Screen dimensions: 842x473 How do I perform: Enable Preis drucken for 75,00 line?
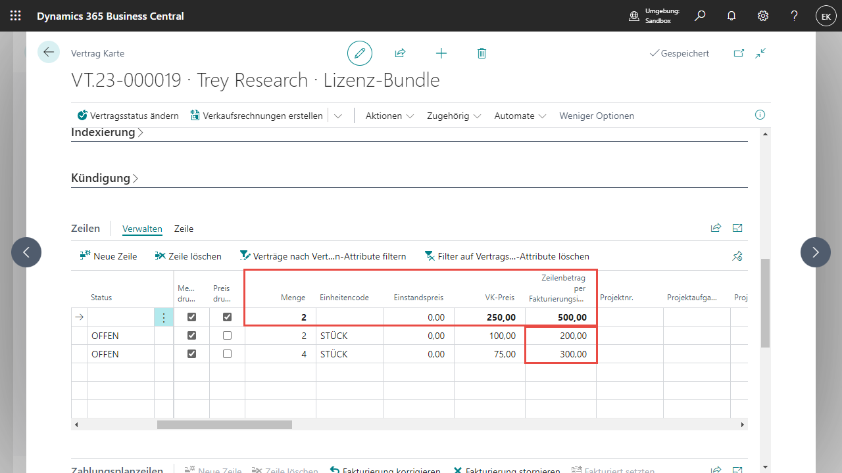[227, 354]
